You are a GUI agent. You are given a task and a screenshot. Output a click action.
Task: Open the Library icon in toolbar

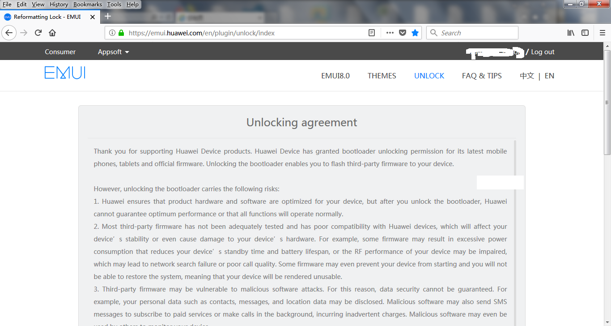[571, 33]
